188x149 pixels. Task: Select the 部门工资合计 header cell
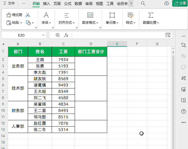tap(91, 52)
